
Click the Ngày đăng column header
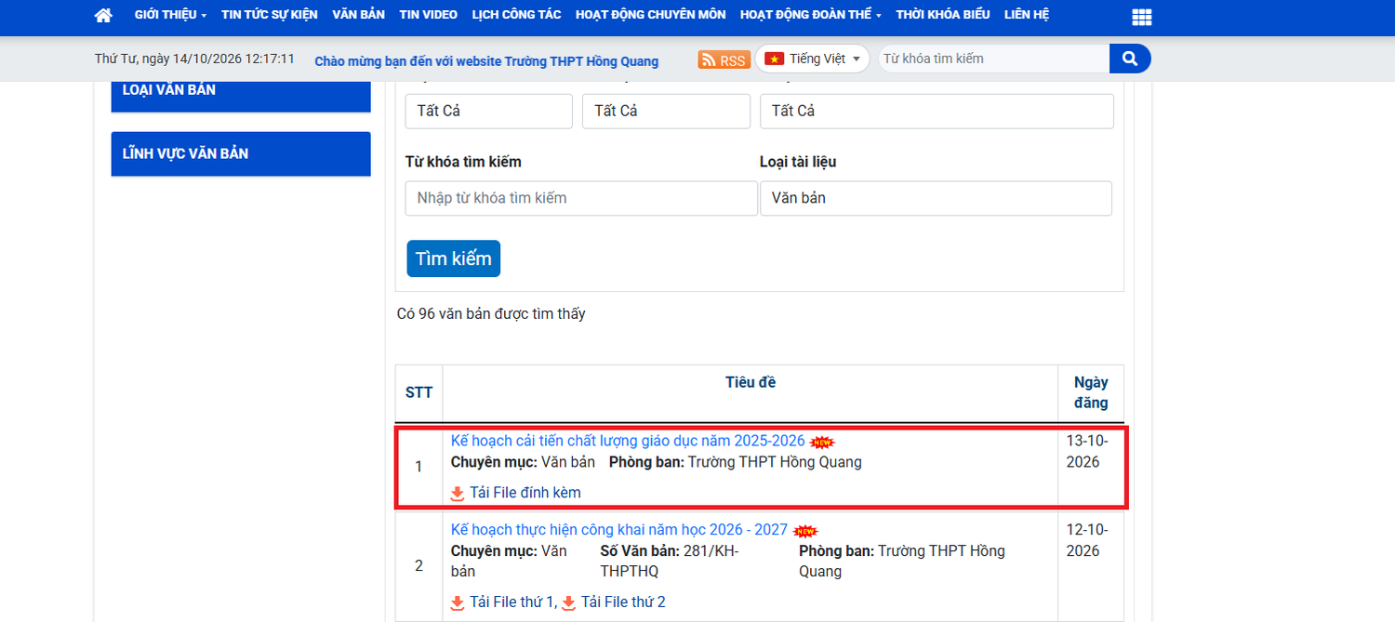point(1091,392)
